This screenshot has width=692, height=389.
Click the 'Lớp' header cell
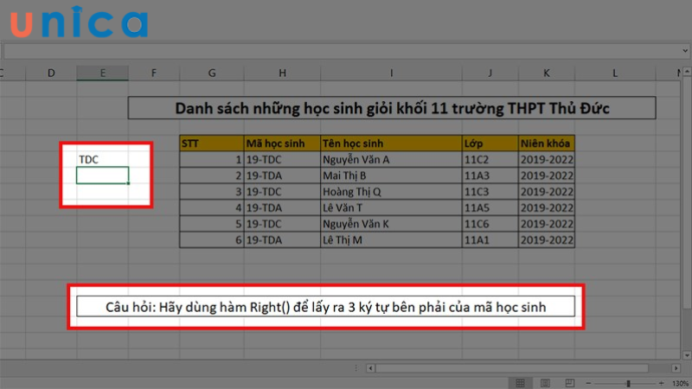coord(490,143)
